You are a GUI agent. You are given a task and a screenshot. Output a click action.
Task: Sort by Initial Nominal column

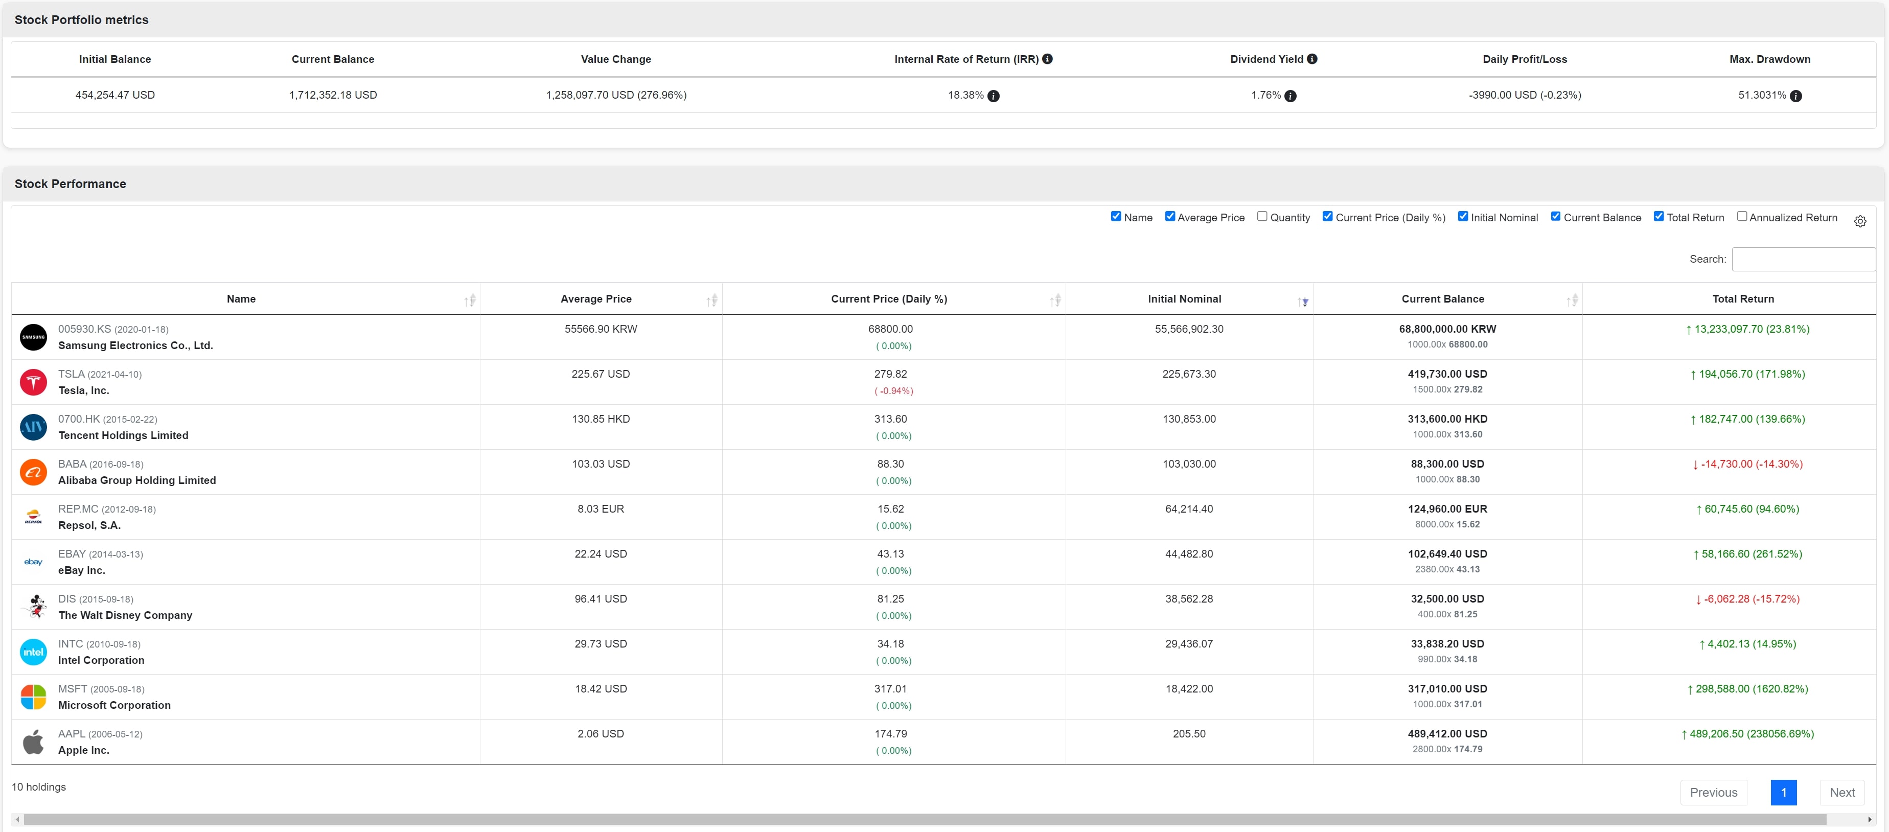click(1189, 299)
